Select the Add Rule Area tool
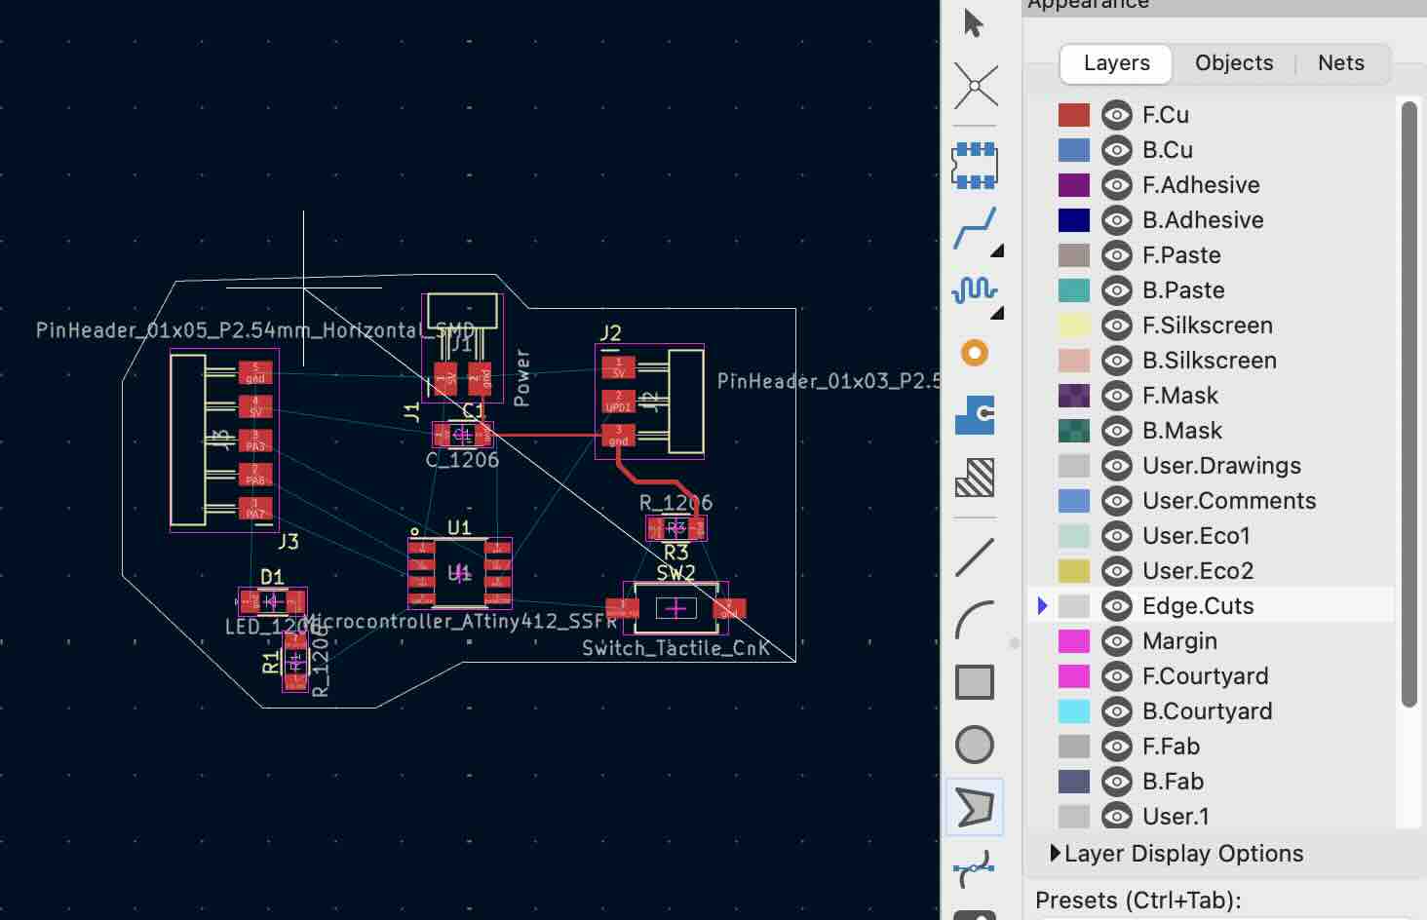 pos(975,478)
